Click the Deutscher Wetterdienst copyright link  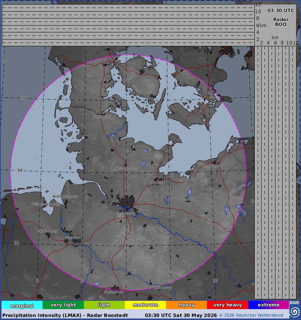251,315
